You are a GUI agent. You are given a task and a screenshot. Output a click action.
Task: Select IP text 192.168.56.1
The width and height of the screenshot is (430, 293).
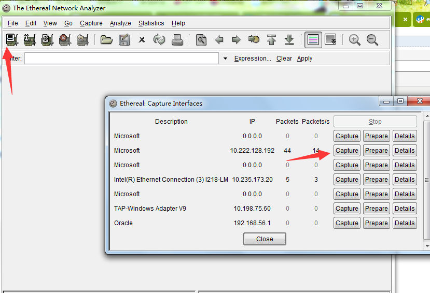[252, 223]
